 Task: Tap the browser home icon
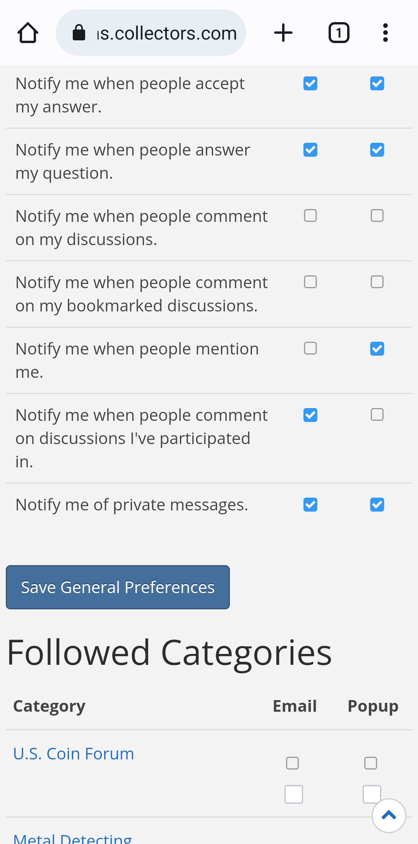(28, 33)
